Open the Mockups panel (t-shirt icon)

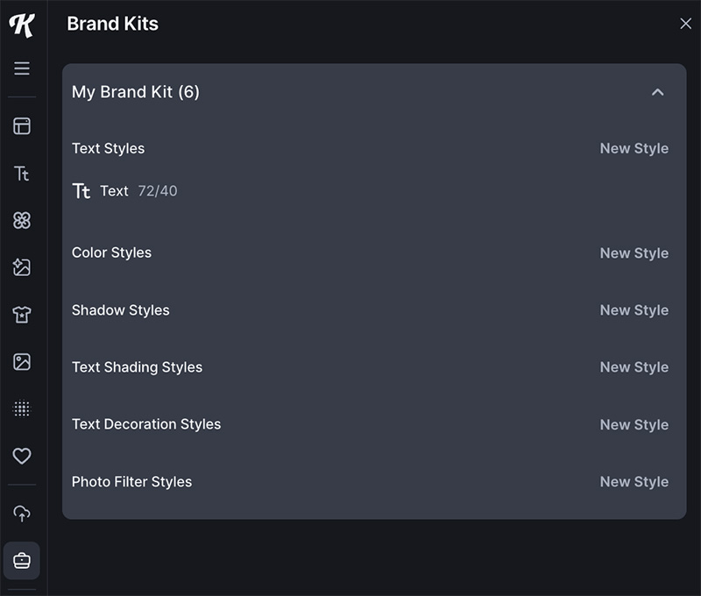pyautogui.click(x=22, y=315)
